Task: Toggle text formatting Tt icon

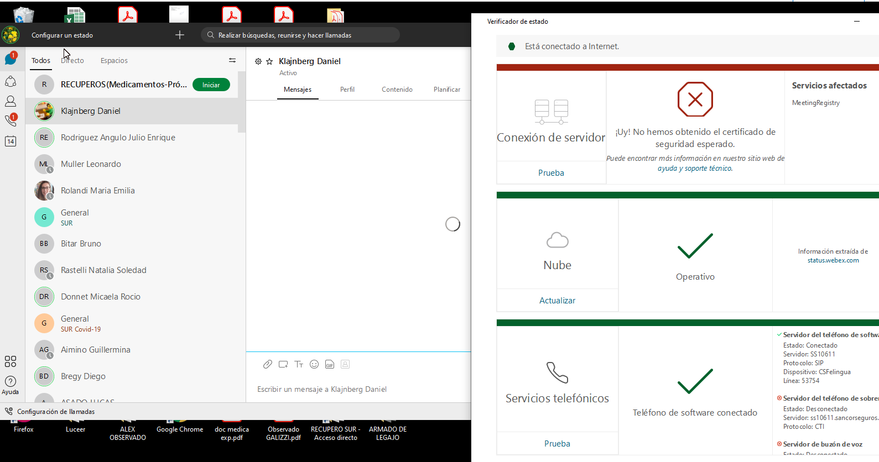Action: click(299, 364)
